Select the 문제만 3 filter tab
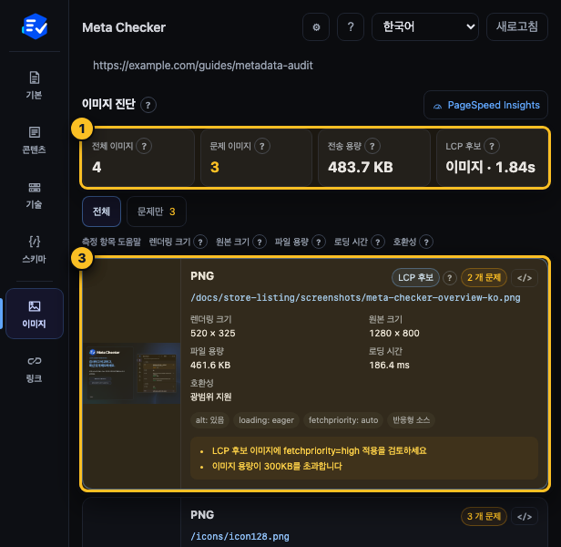 pos(157,212)
